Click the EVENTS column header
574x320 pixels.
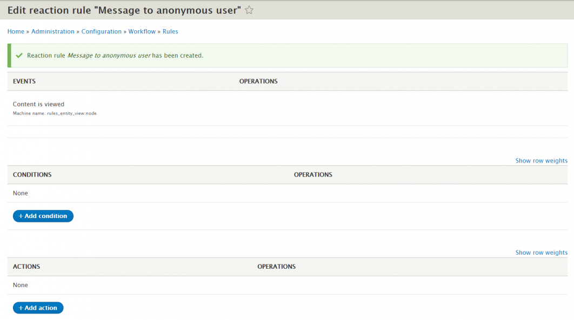[24, 81]
